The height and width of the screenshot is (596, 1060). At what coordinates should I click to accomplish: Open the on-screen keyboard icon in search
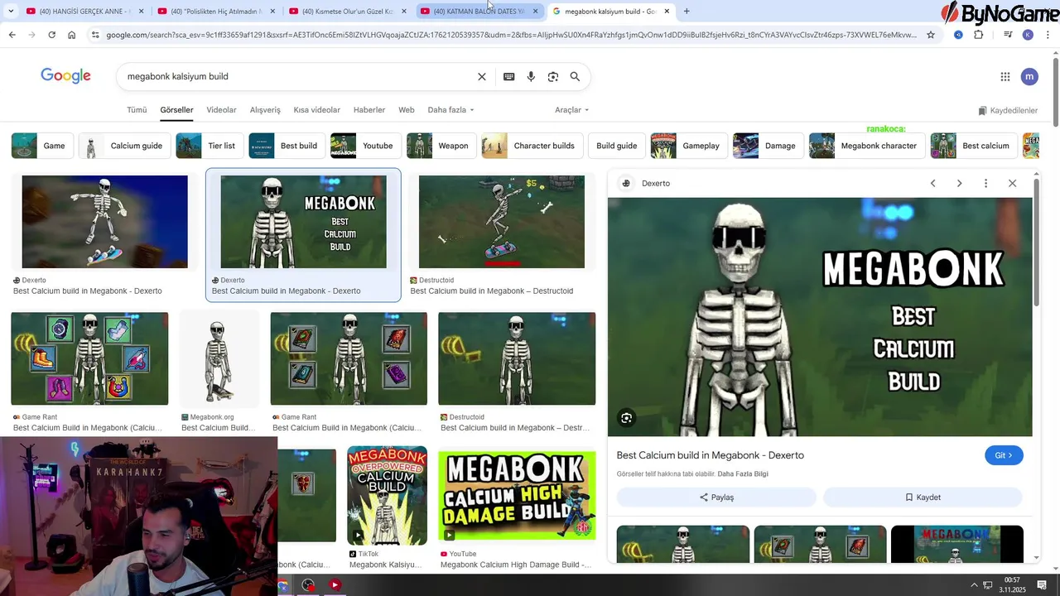[509, 76]
